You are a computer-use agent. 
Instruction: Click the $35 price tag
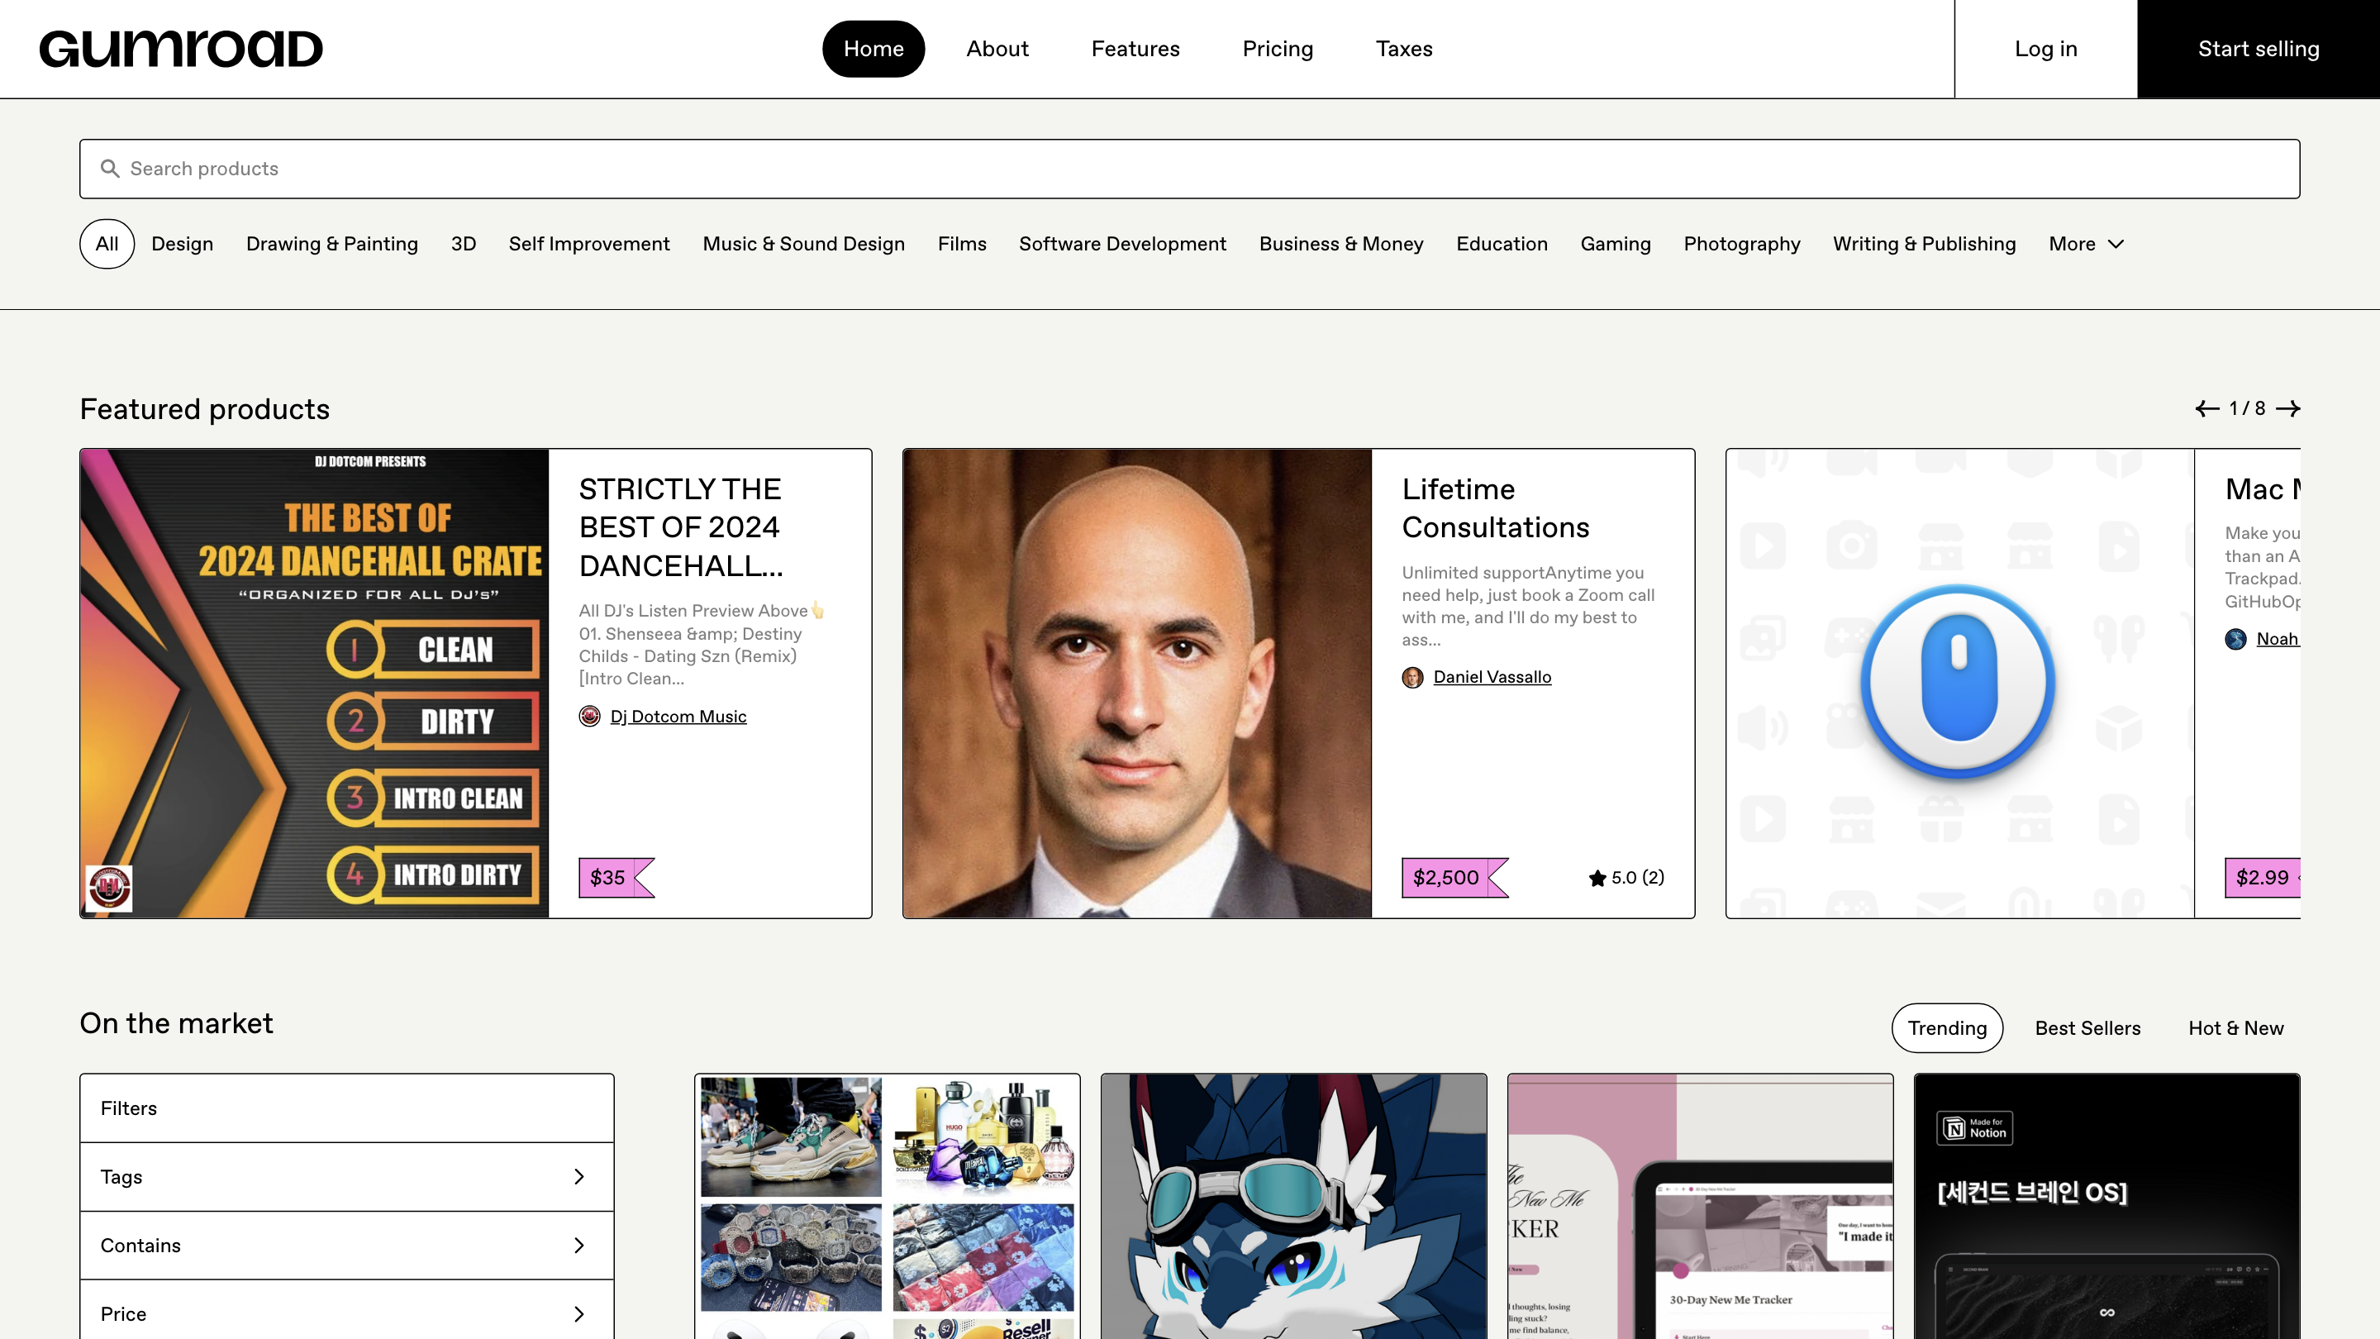pyautogui.click(x=610, y=877)
